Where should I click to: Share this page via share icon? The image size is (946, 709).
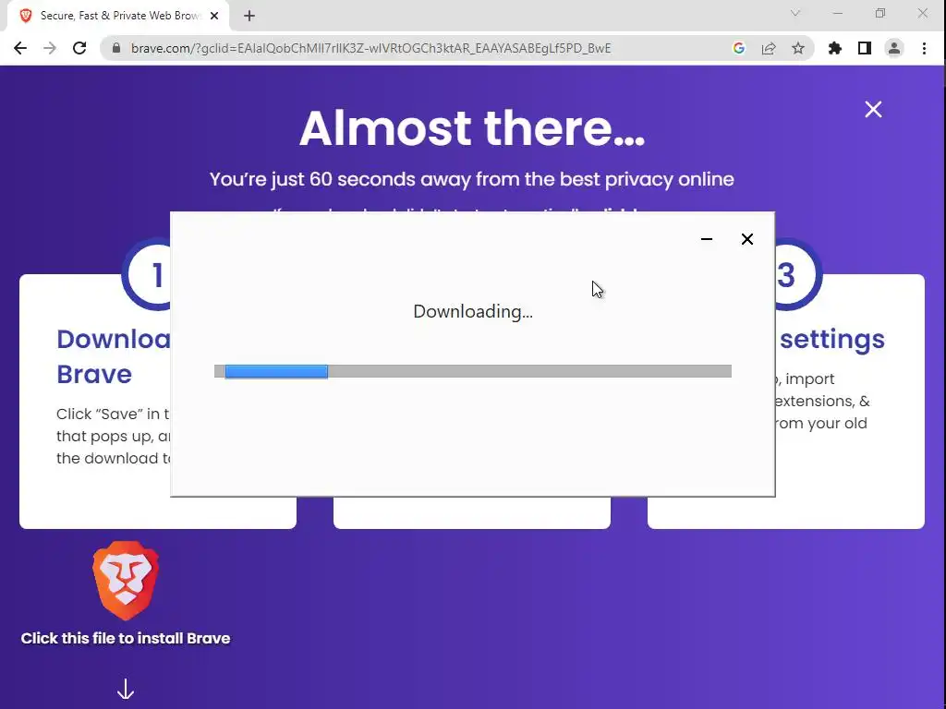click(x=769, y=48)
